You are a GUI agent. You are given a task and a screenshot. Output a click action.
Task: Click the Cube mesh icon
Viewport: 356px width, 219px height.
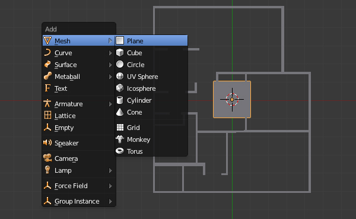(x=120, y=52)
